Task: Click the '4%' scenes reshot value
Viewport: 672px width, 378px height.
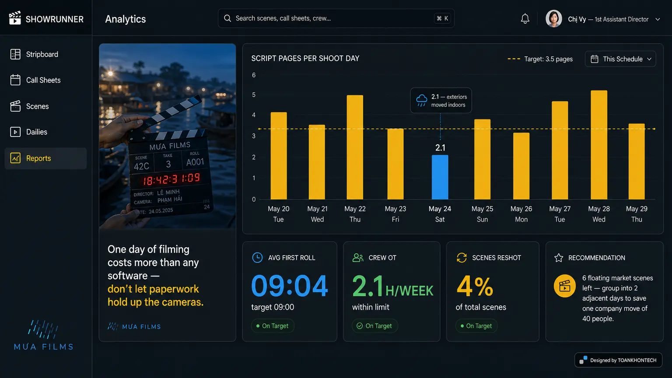Action: coord(475,287)
